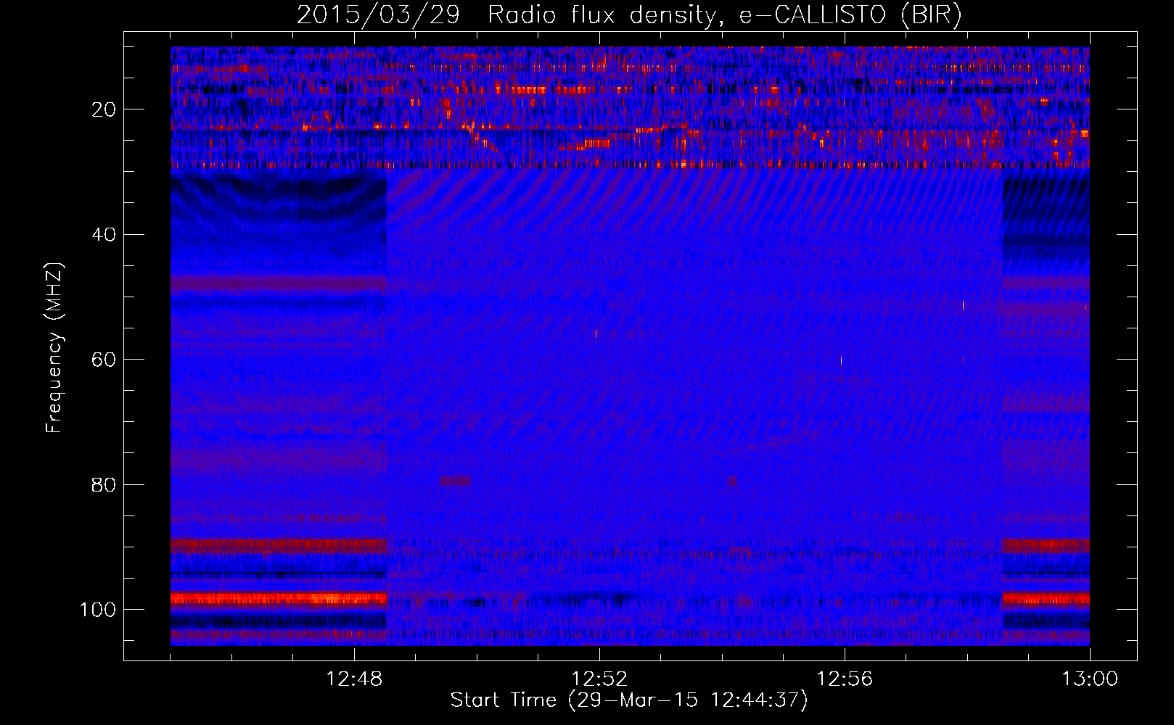Viewport: 1174px width, 725px height.
Task: Click the 12:48 time tick label
Action: pos(354,679)
